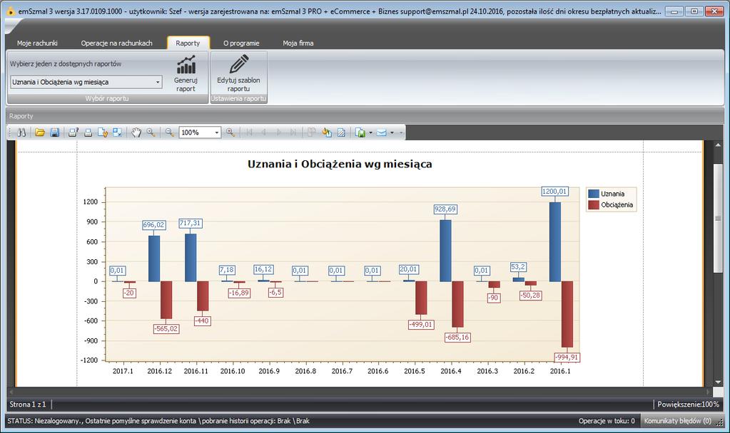Click the export document icon
The image size is (730, 433).
360,132
